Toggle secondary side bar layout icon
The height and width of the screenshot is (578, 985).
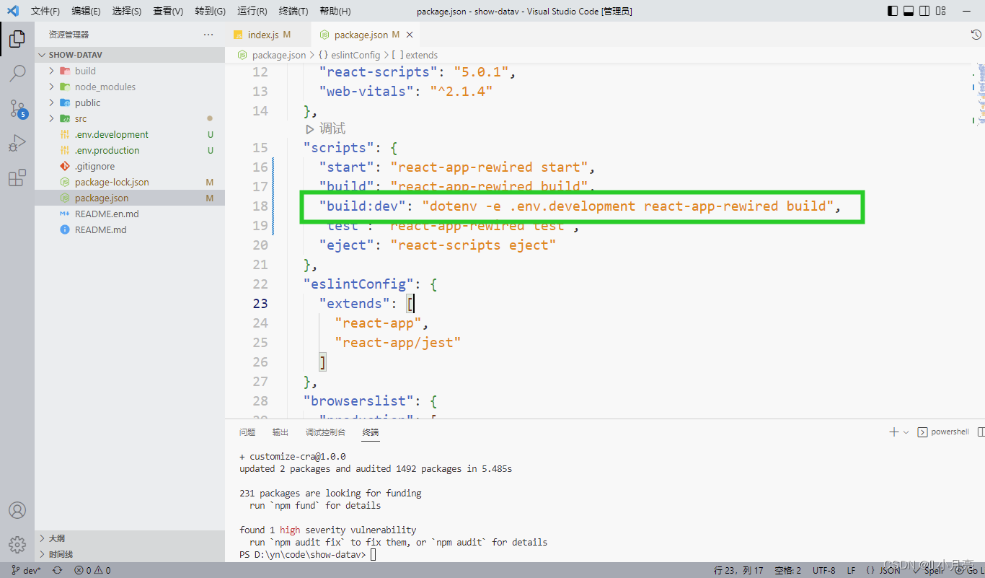coord(924,11)
